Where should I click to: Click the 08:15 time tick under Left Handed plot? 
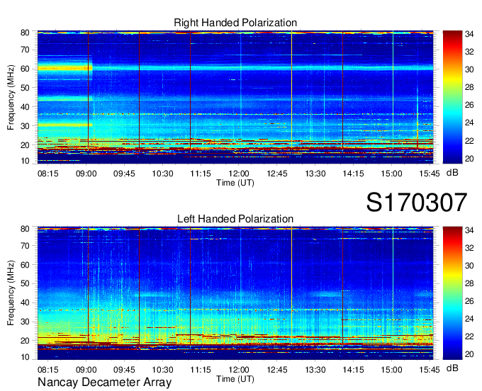pyautogui.click(x=47, y=370)
